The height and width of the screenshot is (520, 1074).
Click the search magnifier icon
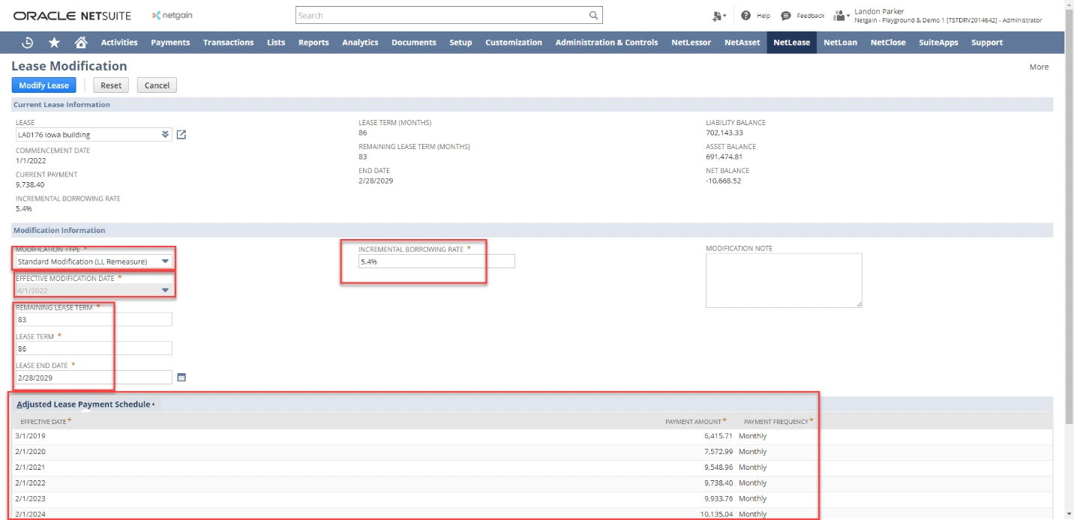tap(592, 15)
